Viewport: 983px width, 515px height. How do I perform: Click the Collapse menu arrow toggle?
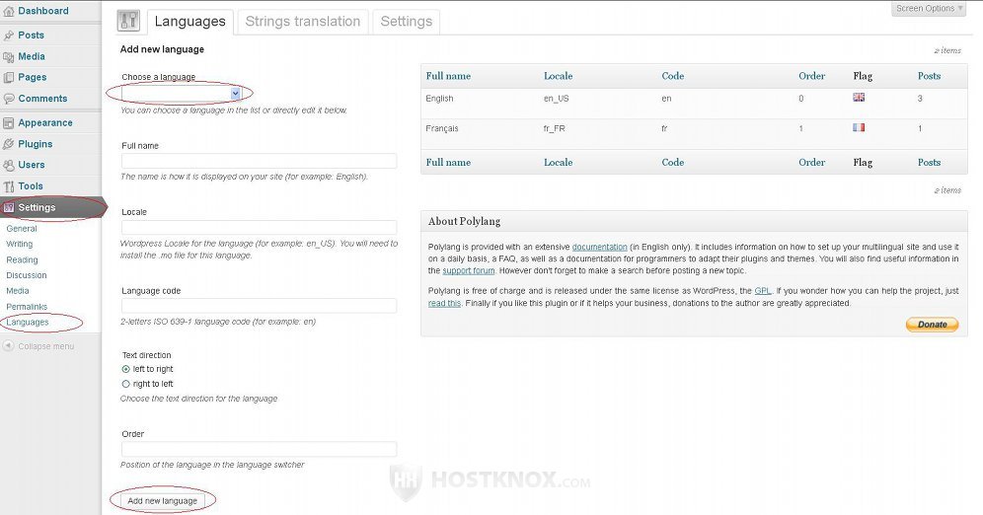tap(8, 346)
